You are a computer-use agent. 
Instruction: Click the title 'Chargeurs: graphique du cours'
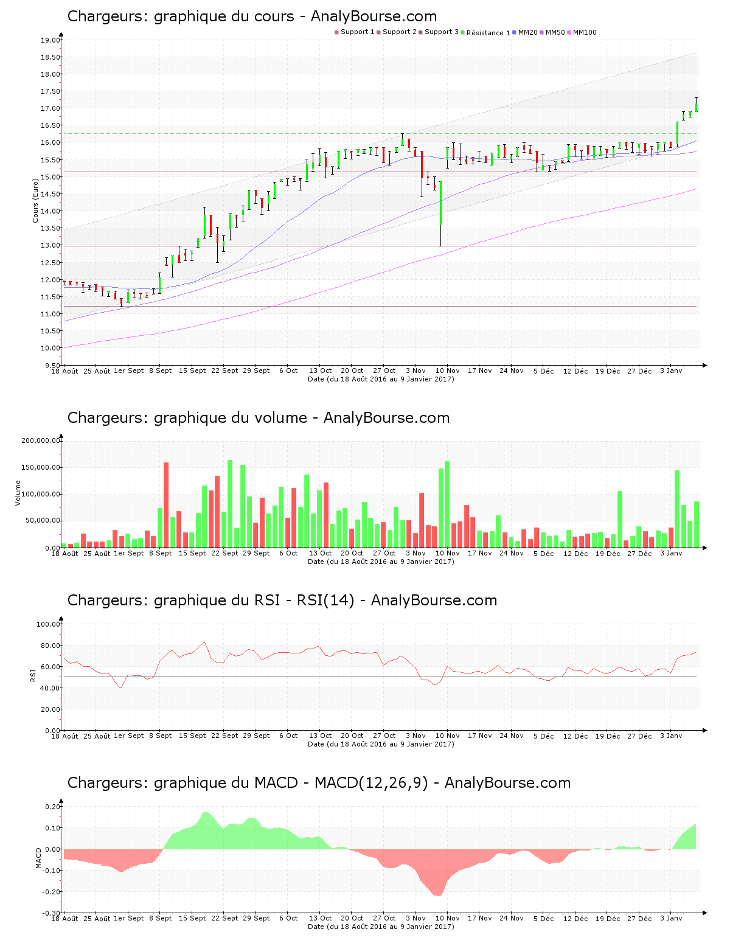tap(181, 16)
